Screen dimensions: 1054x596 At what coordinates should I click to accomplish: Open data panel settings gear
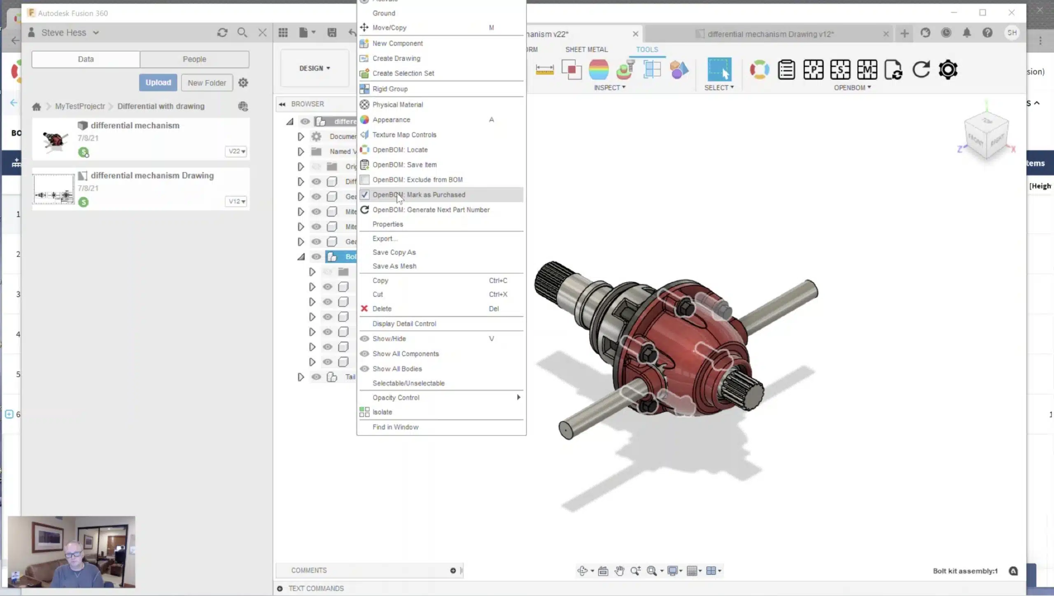coord(243,83)
